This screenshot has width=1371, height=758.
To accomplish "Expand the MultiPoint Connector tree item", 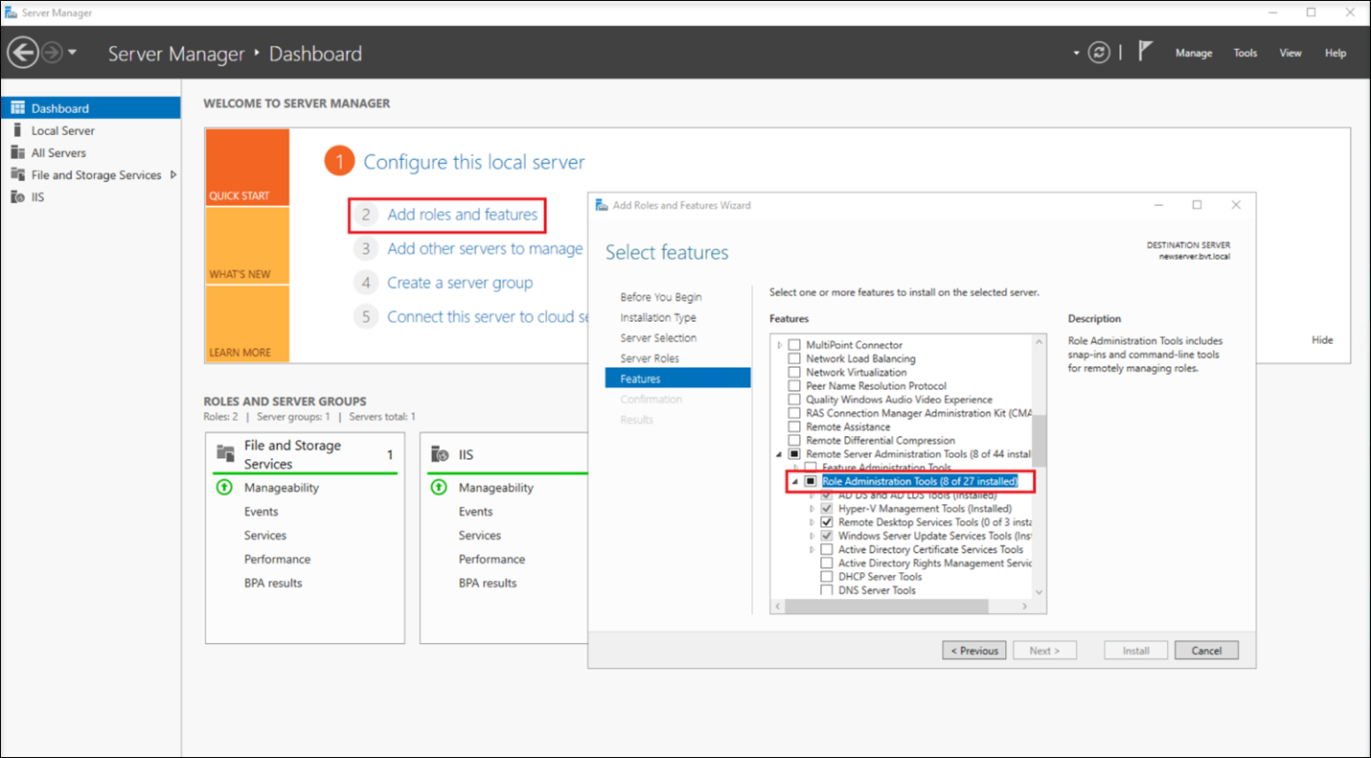I will point(779,344).
